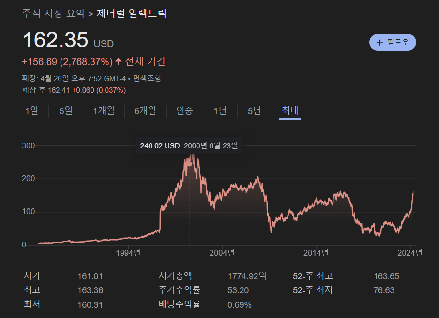Screen dimensions: 439x318
Task: Select the 1일 time range
Action: [30, 111]
